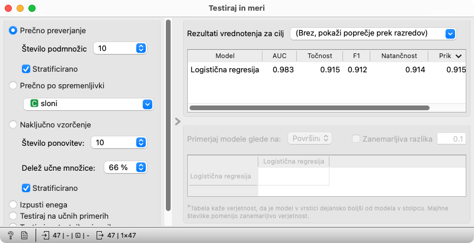Click the sort arrow in Prik column
474x243 pixels.
point(457,56)
